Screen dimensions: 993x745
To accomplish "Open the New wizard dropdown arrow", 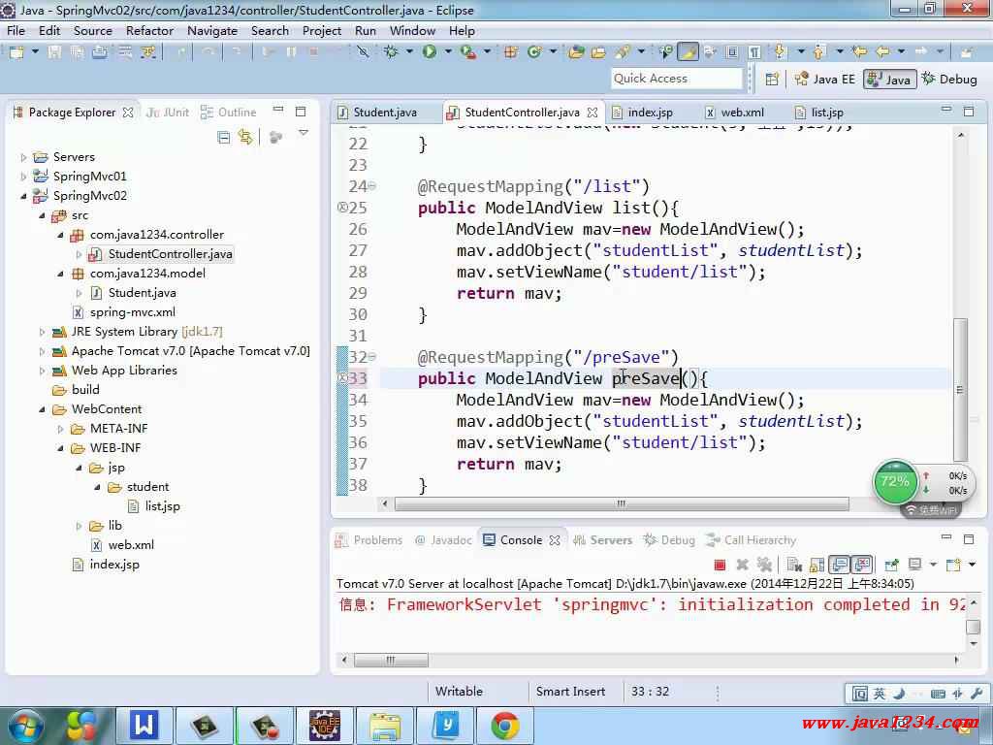I will click(35, 52).
